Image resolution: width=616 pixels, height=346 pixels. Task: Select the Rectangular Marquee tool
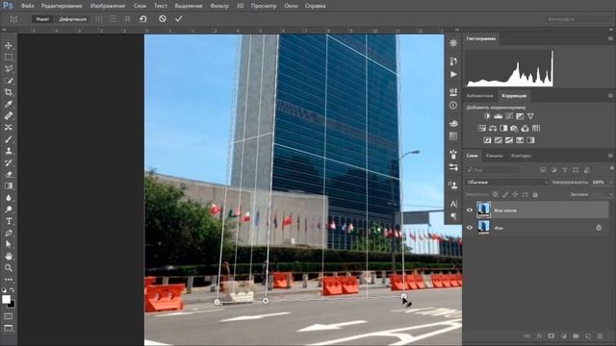pos(9,58)
